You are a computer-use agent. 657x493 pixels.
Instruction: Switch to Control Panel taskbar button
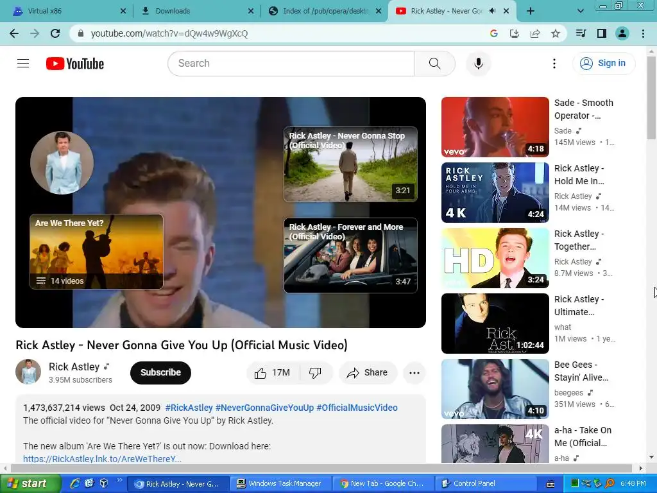(486, 483)
